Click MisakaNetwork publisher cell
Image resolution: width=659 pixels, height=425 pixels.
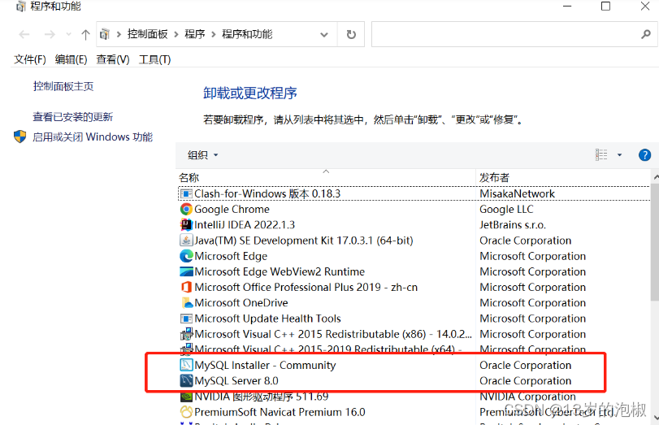[517, 193]
